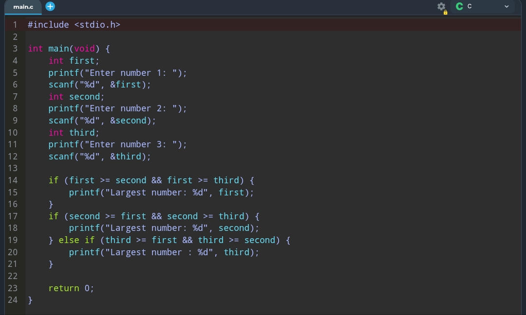Click the printf printing the third variable

point(164,252)
